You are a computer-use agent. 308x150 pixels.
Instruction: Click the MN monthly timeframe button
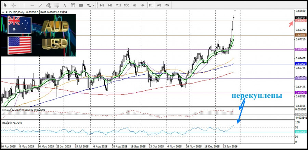(x=167, y=5)
